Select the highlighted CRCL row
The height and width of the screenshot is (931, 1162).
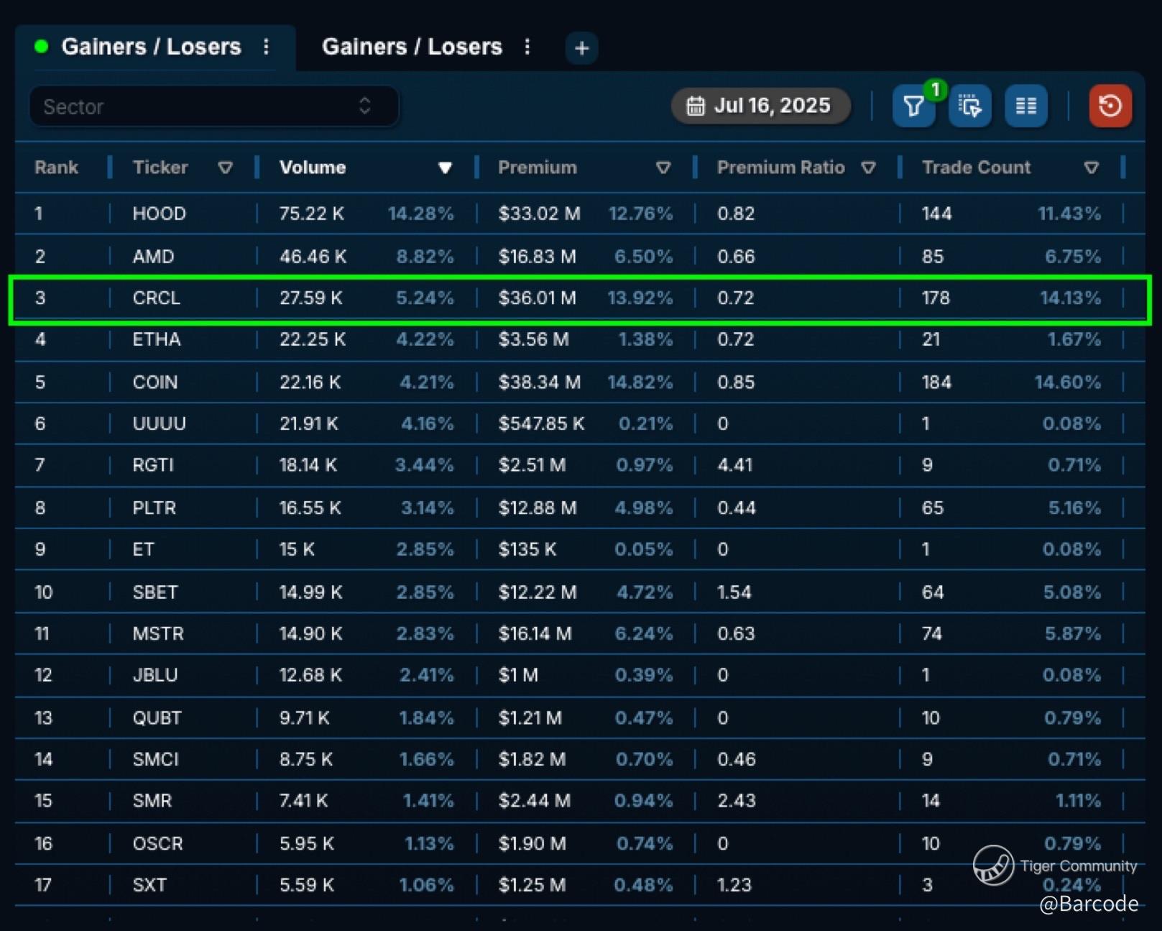pyautogui.click(x=156, y=298)
